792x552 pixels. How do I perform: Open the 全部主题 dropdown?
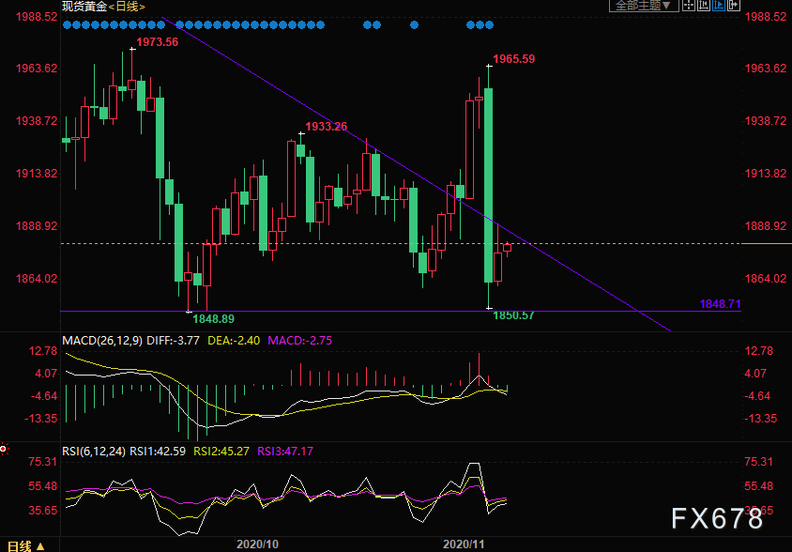(x=641, y=6)
